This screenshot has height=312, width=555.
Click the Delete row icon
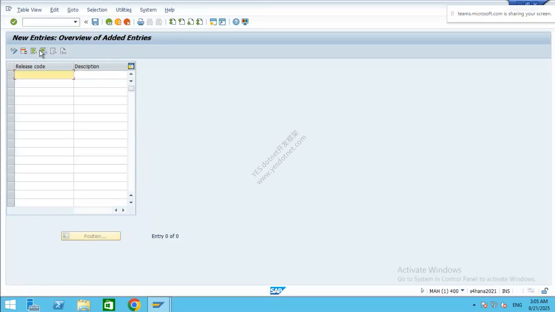24,51
